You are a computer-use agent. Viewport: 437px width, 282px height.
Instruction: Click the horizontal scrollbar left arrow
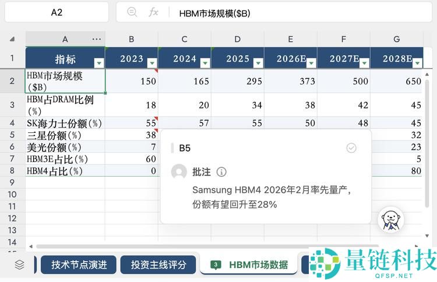(x=31, y=246)
